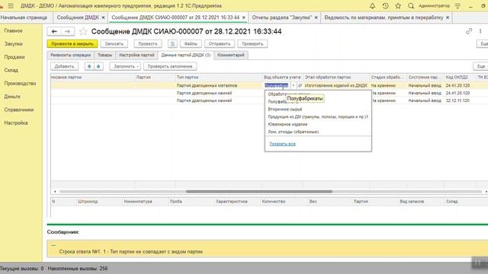This screenshot has height=274, width=488.
Task: Open Производство section
Action: (21, 83)
